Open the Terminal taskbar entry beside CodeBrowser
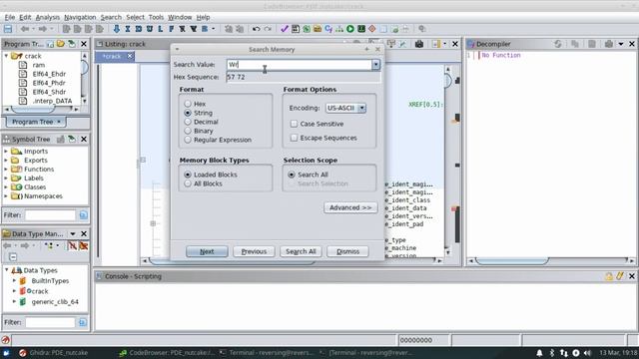639x359 pixels. pyautogui.click(x=267, y=353)
